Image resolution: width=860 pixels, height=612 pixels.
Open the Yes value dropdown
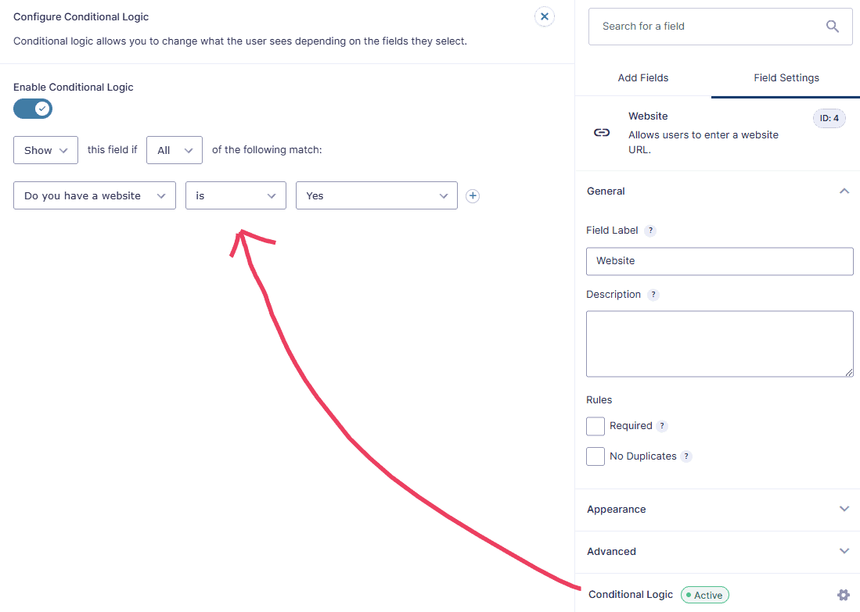(x=376, y=195)
